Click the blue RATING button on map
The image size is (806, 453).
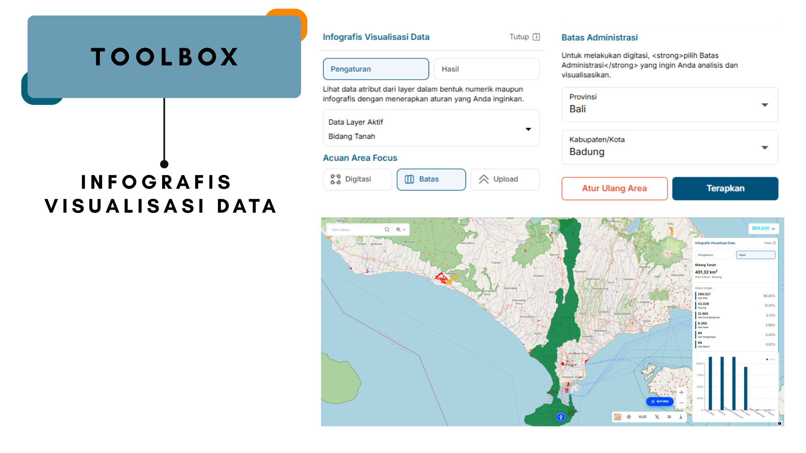coord(660,401)
